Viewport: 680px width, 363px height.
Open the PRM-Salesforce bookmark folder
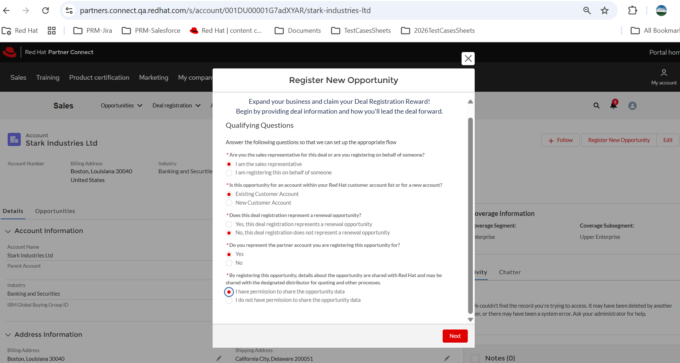151,31
